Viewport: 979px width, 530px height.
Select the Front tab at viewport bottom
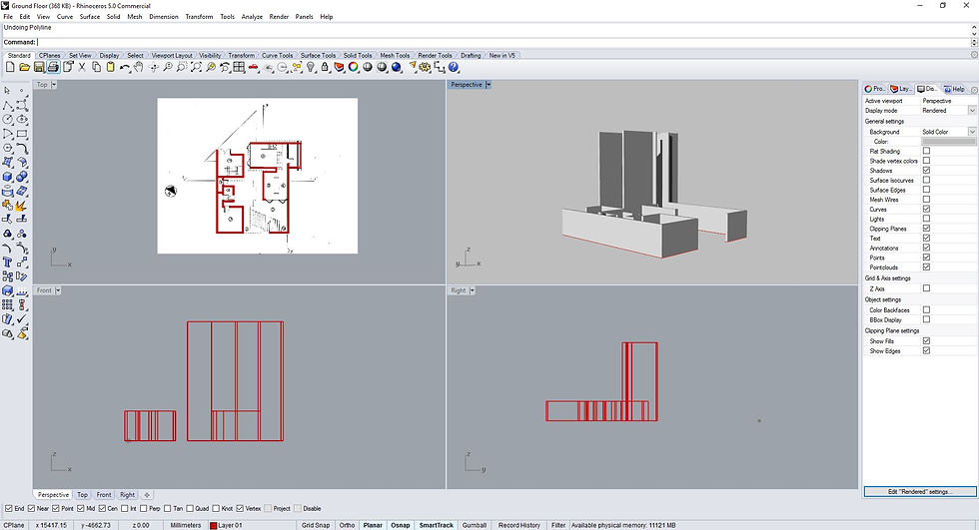104,495
